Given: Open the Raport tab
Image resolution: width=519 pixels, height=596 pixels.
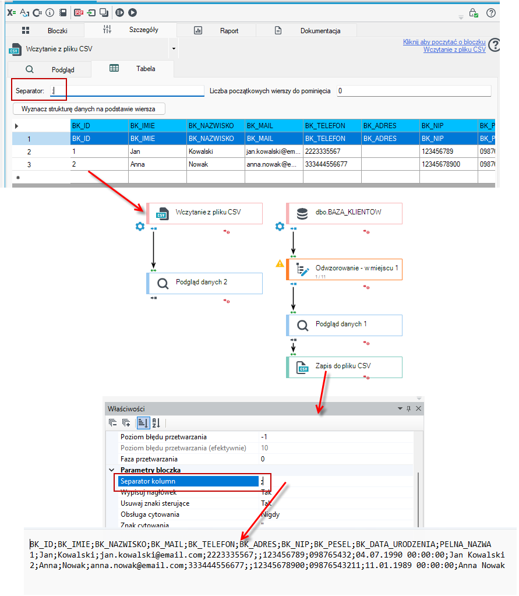Looking at the screenshot, I should (x=216, y=30).
